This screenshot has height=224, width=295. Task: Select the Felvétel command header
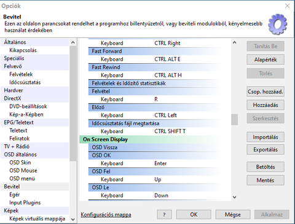pyautogui.click(x=155, y=91)
